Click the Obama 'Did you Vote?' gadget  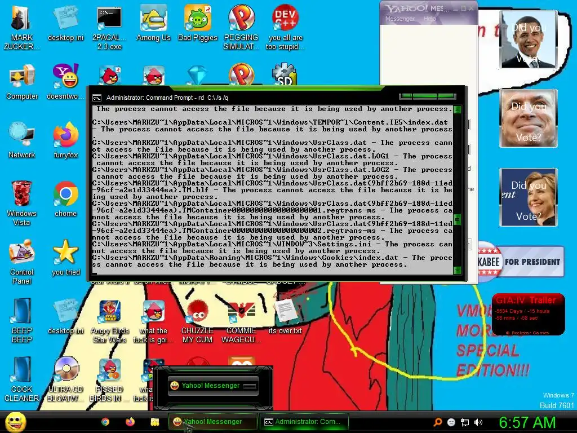(529, 39)
